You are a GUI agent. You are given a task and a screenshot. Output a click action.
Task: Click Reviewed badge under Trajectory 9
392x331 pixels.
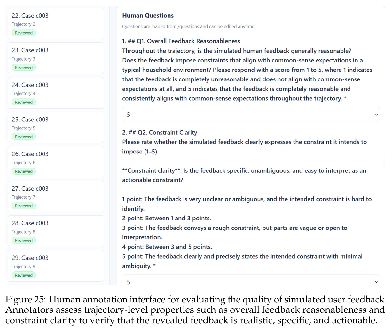[x=24, y=275]
